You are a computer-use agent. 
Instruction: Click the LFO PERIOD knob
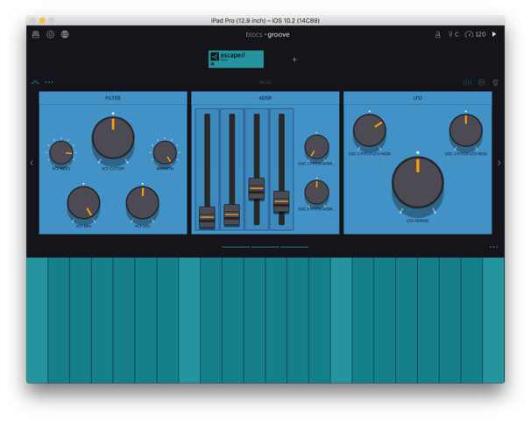(x=417, y=182)
